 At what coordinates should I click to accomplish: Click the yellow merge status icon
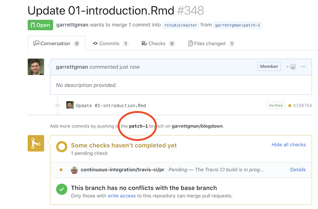click(36, 143)
